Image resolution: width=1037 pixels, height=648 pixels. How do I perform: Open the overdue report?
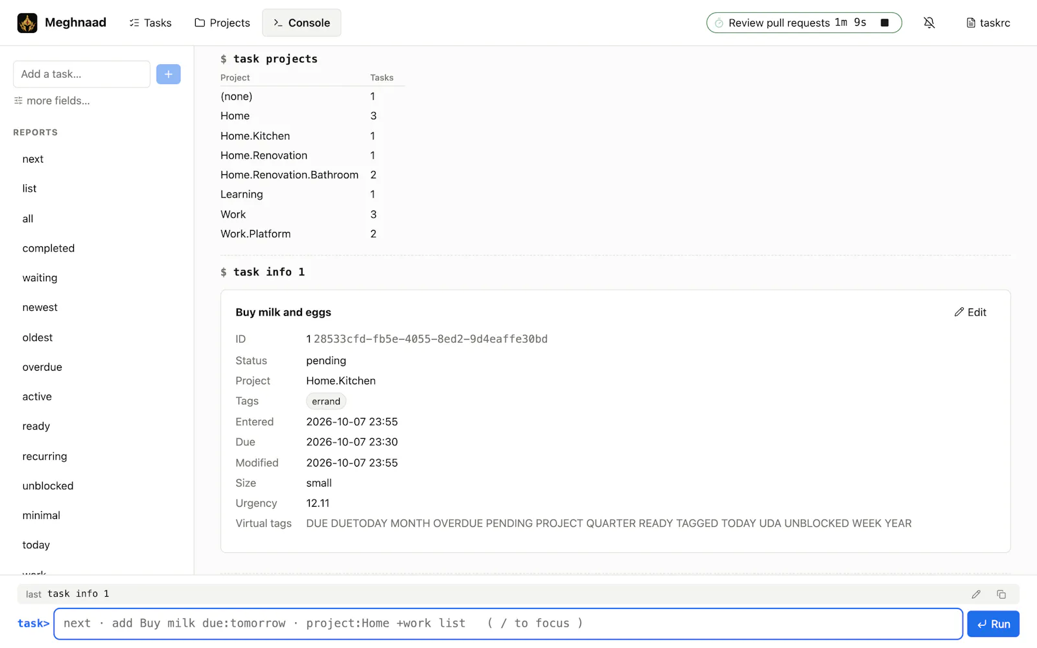pyautogui.click(x=43, y=367)
